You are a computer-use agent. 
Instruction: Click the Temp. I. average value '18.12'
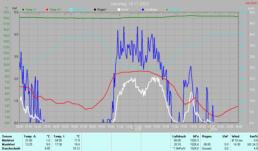(x=76, y=148)
